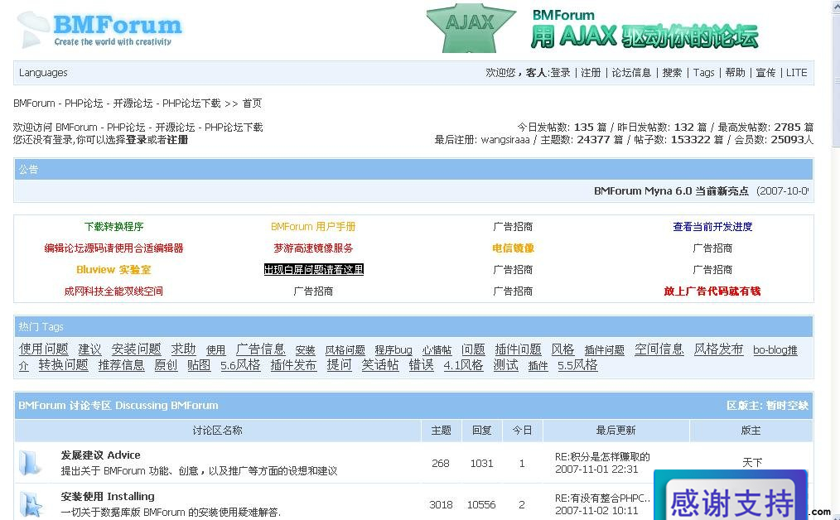Open 成网科技全能双线空间 link
840x520 pixels.
(x=113, y=291)
